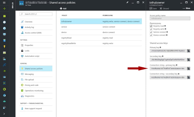Open the dashboard grid icon in sidebar
This screenshot has height=117, width=194.
click(4, 16)
